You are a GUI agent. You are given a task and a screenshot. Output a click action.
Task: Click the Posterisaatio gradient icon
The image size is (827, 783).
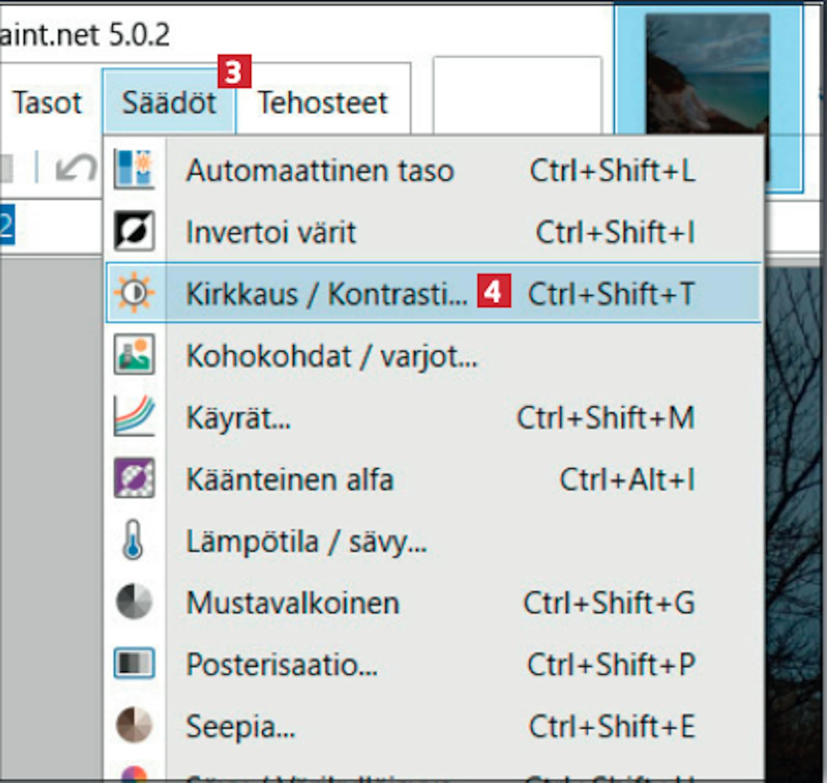(x=134, y=663)
